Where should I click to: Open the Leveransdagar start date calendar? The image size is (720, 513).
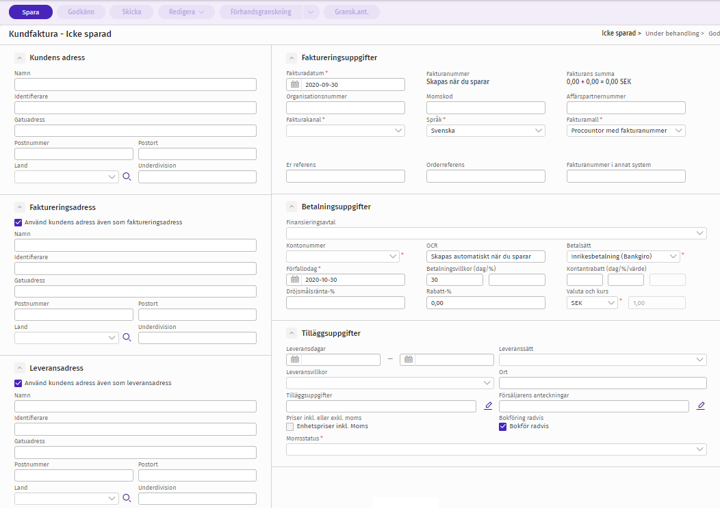click(x=295, y=359)
